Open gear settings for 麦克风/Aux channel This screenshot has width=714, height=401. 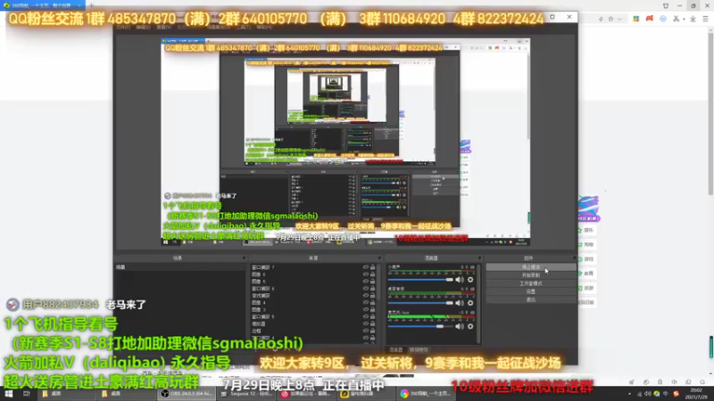pos(470,326)
